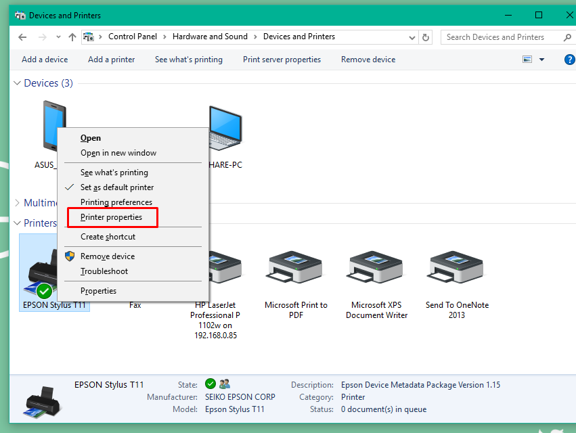Click the Control Panel breadcrumb

[x=133, y=37]
